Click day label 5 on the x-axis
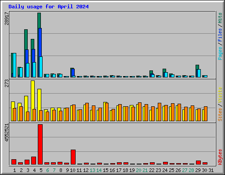The height and width of the screenshot is (175, 225). click(41, 170)
